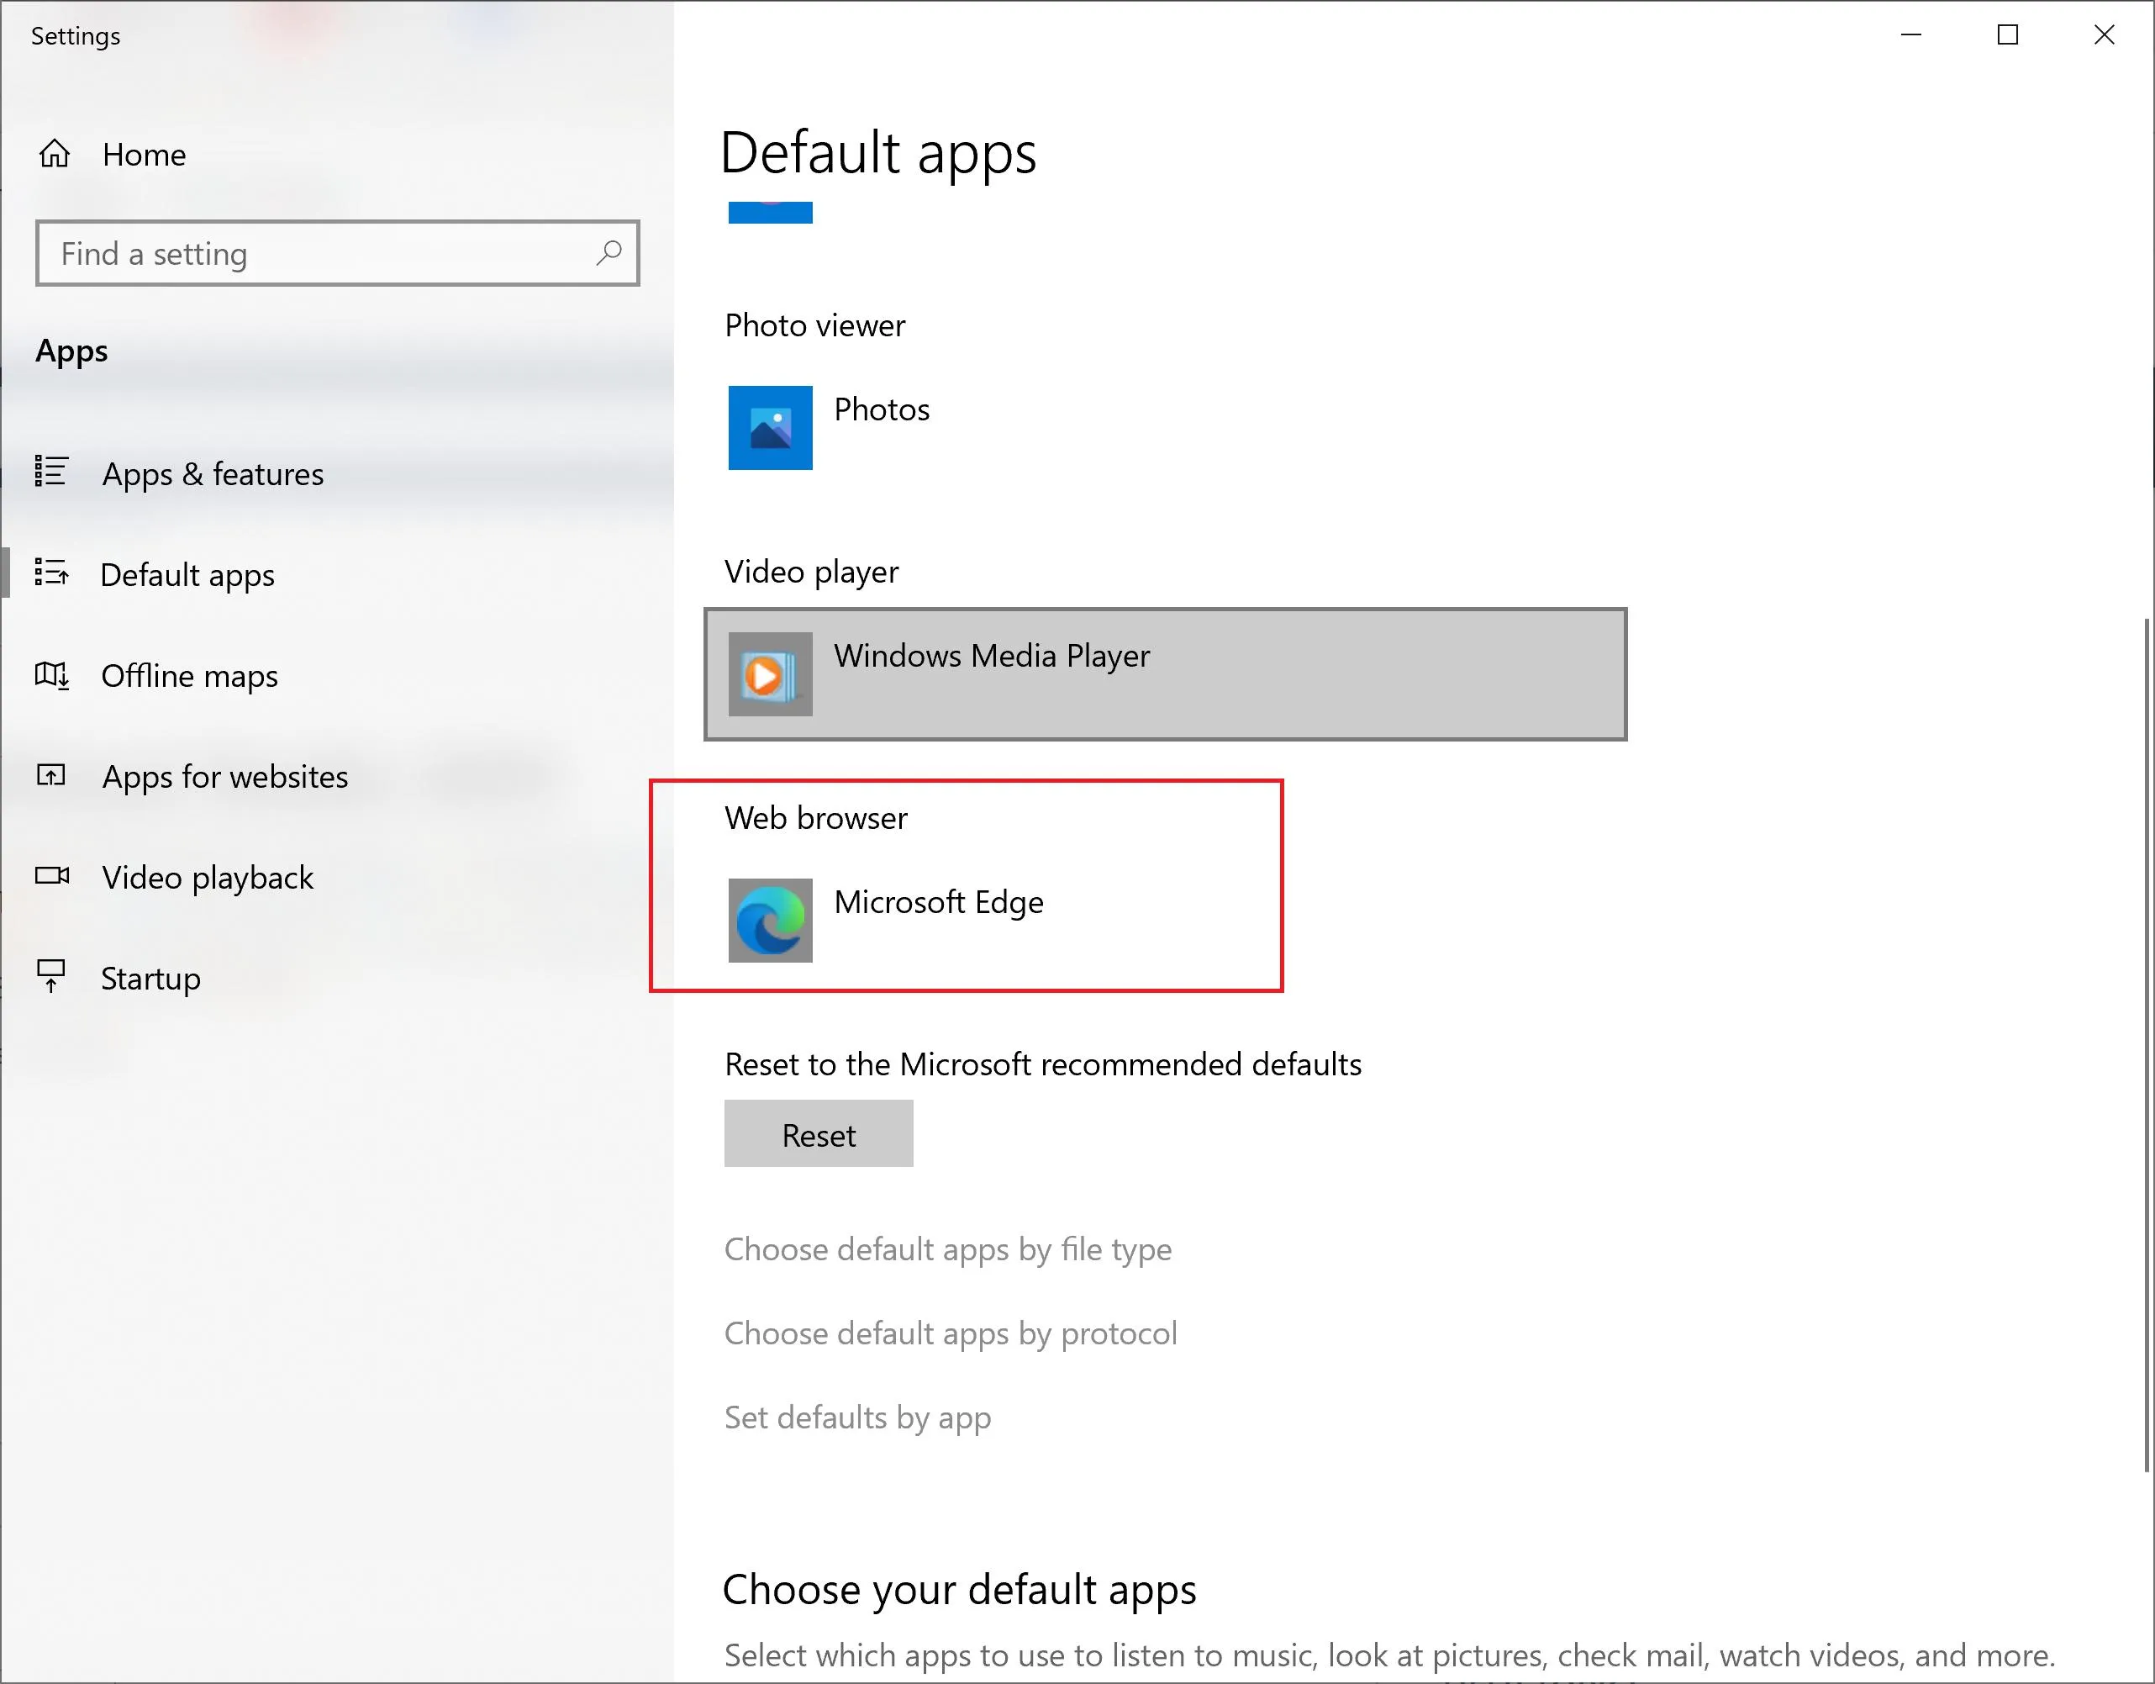Click the Offline maps icon

[x=51, y=675]
